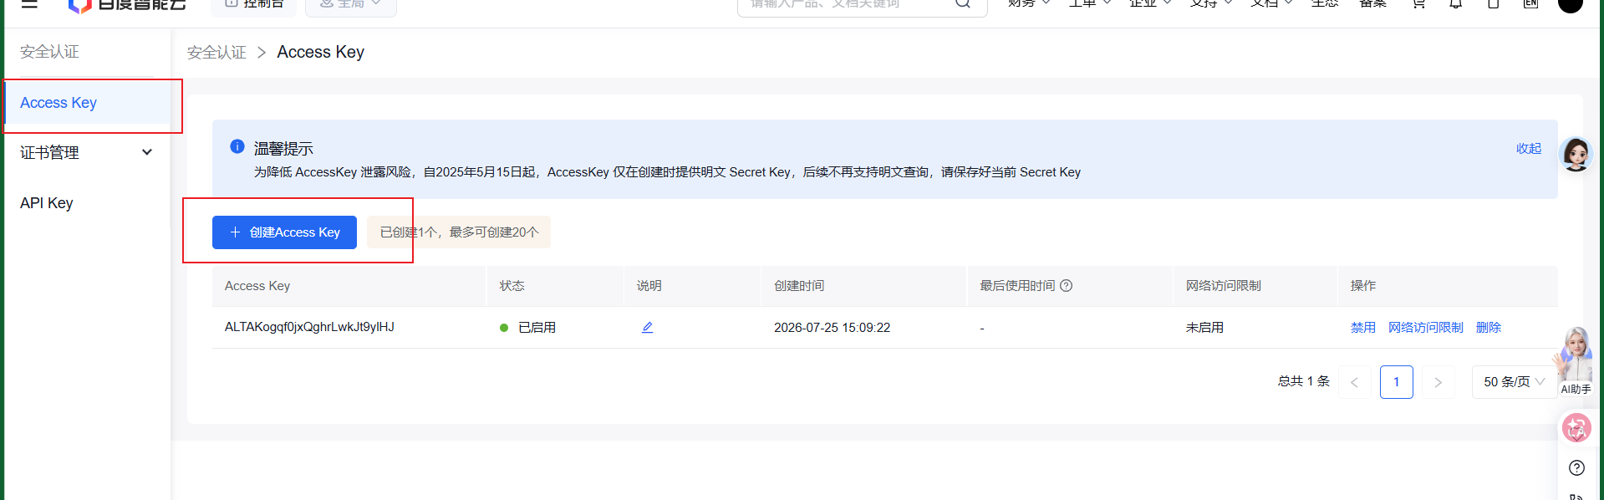Expand the 证书管理 sidebar section
This screenshot has height=500, width=1604.
click(87, 152)
